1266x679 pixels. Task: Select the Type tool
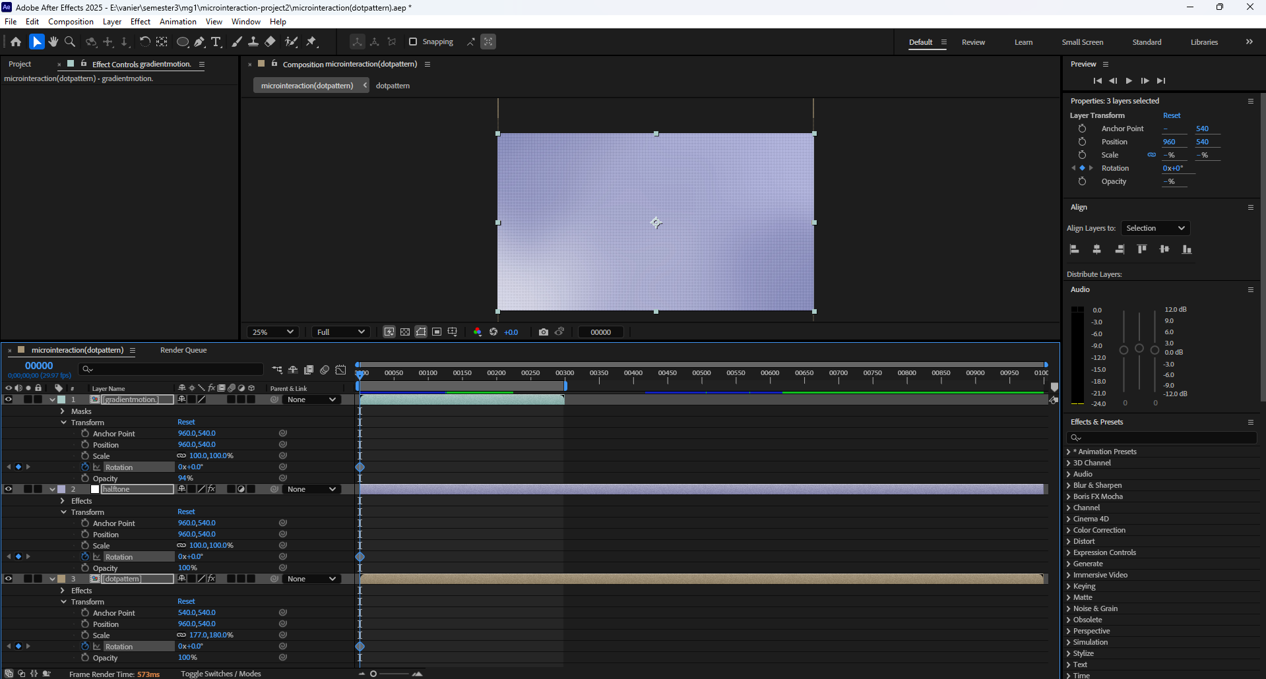(216, 42)
